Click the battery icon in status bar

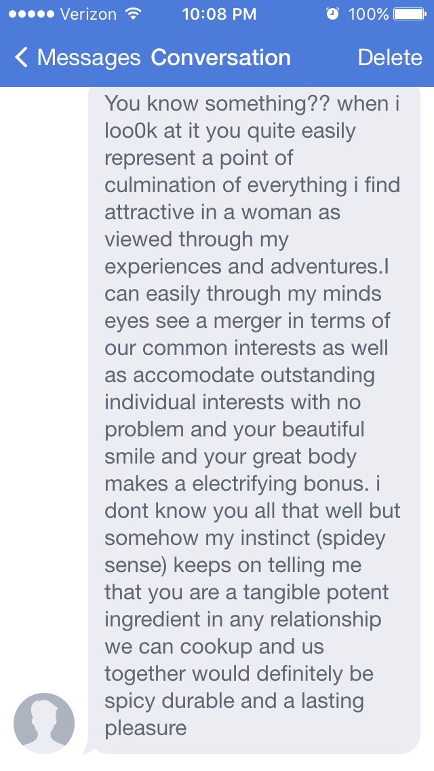[408, 14]
